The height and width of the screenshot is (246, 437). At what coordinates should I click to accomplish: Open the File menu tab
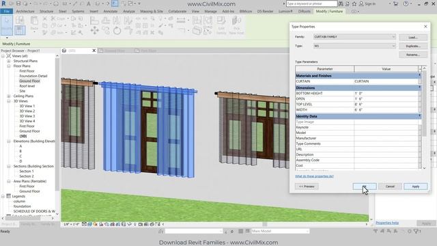[6, 12]
